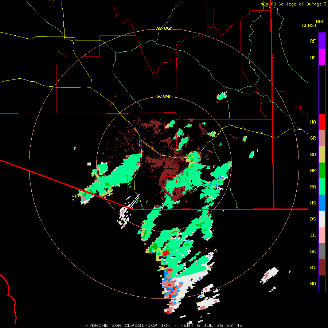Click the UK legend label
This screenshot has height=328, width=328.
tap(313, 57)
